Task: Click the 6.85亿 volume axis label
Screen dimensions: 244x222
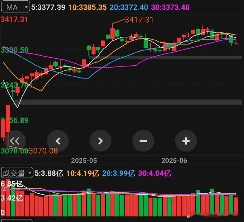Action: point(12,184)
